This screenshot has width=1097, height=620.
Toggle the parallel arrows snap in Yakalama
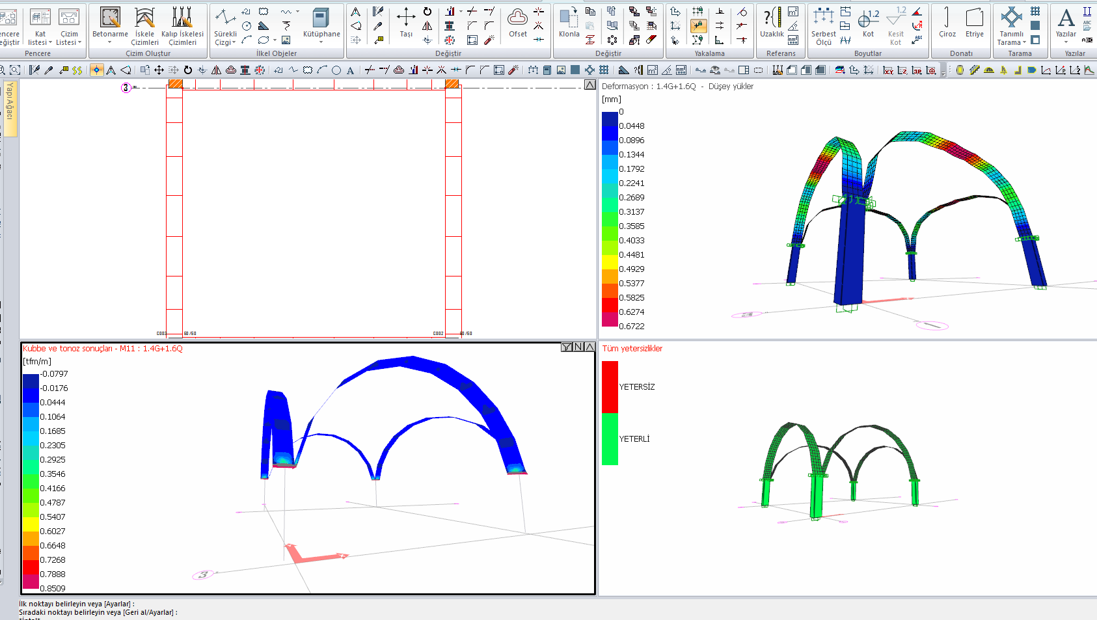click(x=720, y=26)
